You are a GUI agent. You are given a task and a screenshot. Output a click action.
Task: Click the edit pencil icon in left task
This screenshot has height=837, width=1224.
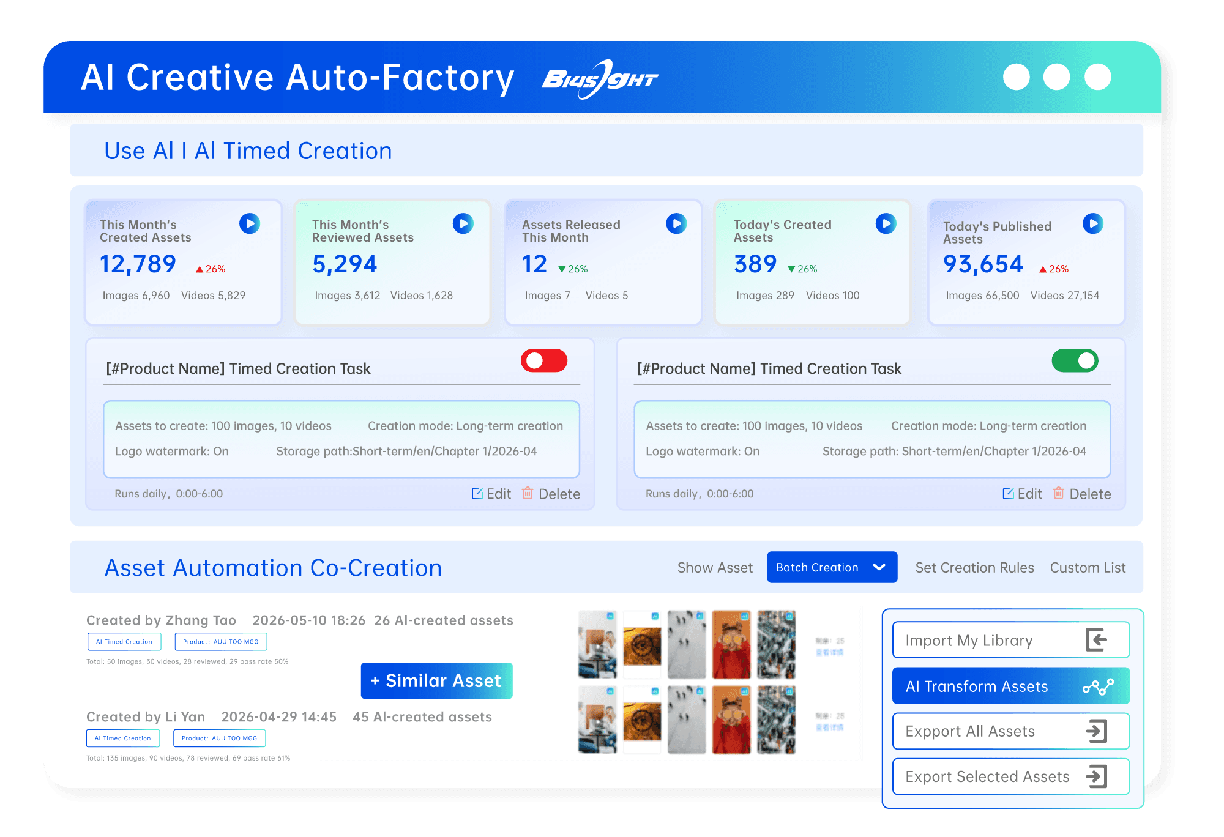477,493
